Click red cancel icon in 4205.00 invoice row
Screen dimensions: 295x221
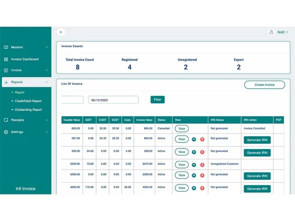(x=202, y=188)
